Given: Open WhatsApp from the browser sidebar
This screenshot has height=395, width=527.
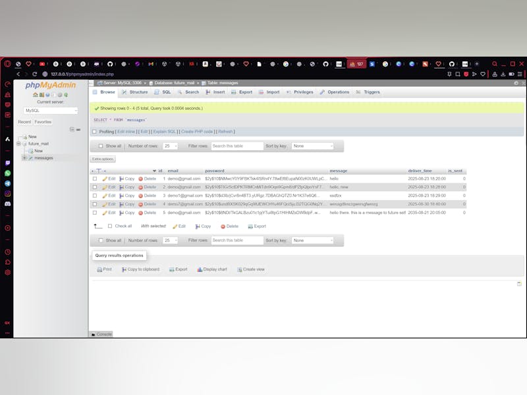Looking at the screenshot, I should [7, 173].
